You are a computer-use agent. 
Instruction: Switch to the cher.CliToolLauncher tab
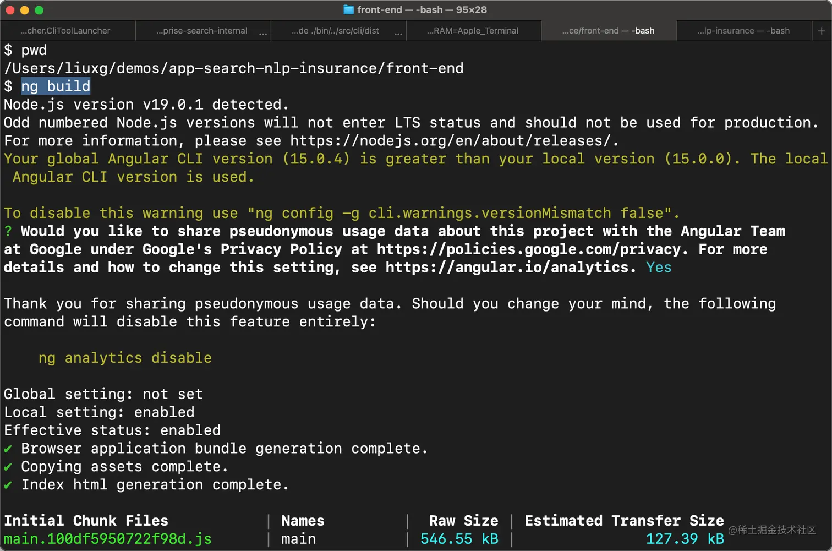(68, 31)
